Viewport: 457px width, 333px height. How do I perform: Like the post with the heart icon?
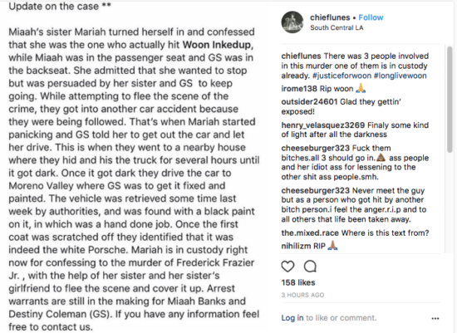[287, 267]
